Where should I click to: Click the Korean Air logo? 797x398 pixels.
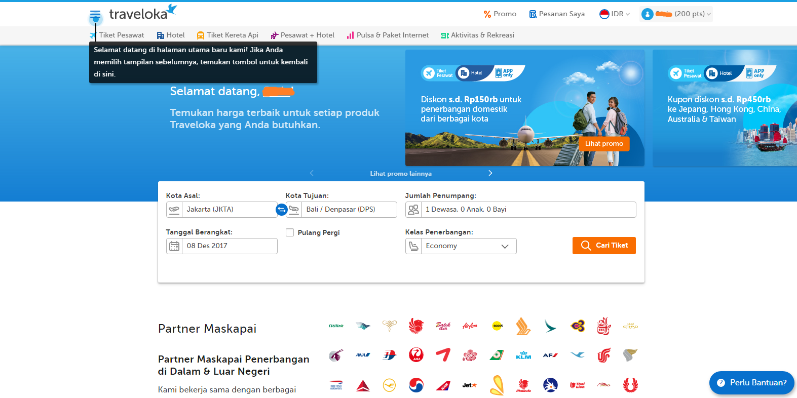tap(416, 385)
